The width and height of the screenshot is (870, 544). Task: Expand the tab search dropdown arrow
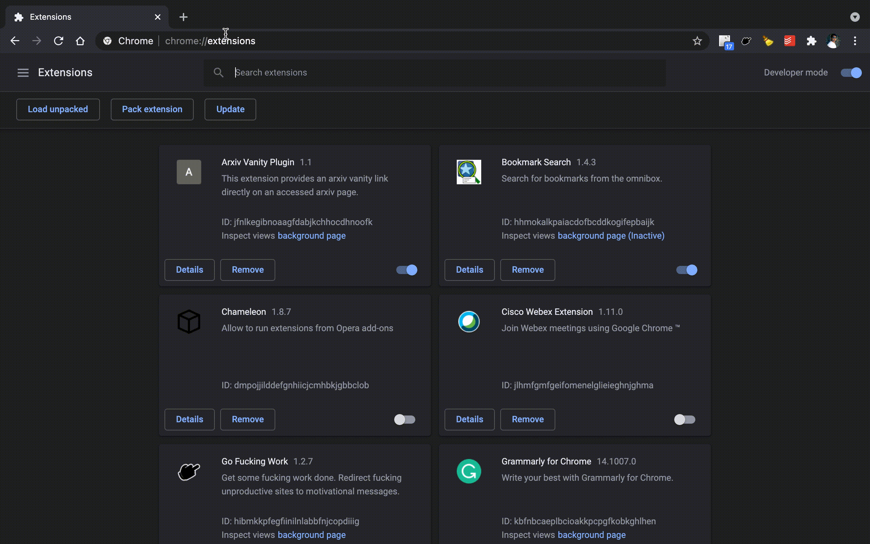(855, 17)
